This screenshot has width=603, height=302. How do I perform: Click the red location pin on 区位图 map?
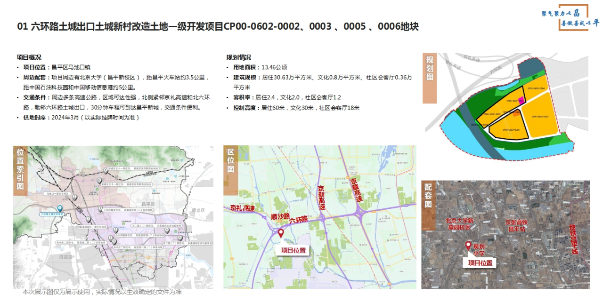(281, 233)
